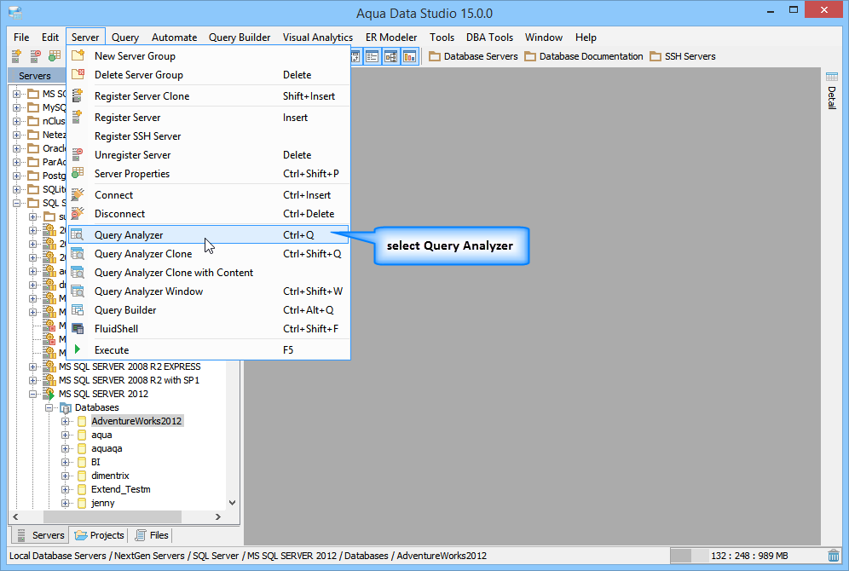Click the green Execute arrow icon

click(78, 349)
